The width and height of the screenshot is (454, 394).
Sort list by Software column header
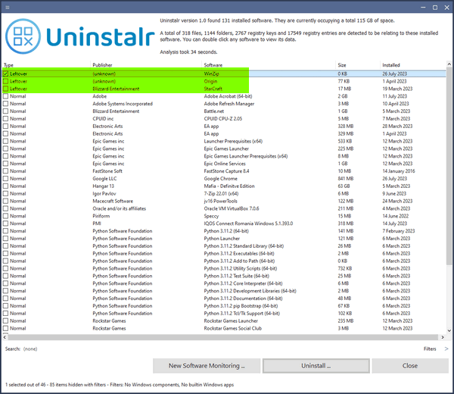[x=213, y=65]
